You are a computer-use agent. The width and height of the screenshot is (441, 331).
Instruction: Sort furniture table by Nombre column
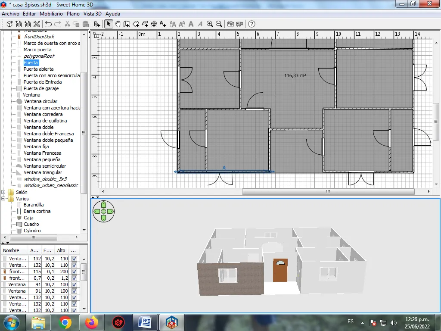[15, 250]
